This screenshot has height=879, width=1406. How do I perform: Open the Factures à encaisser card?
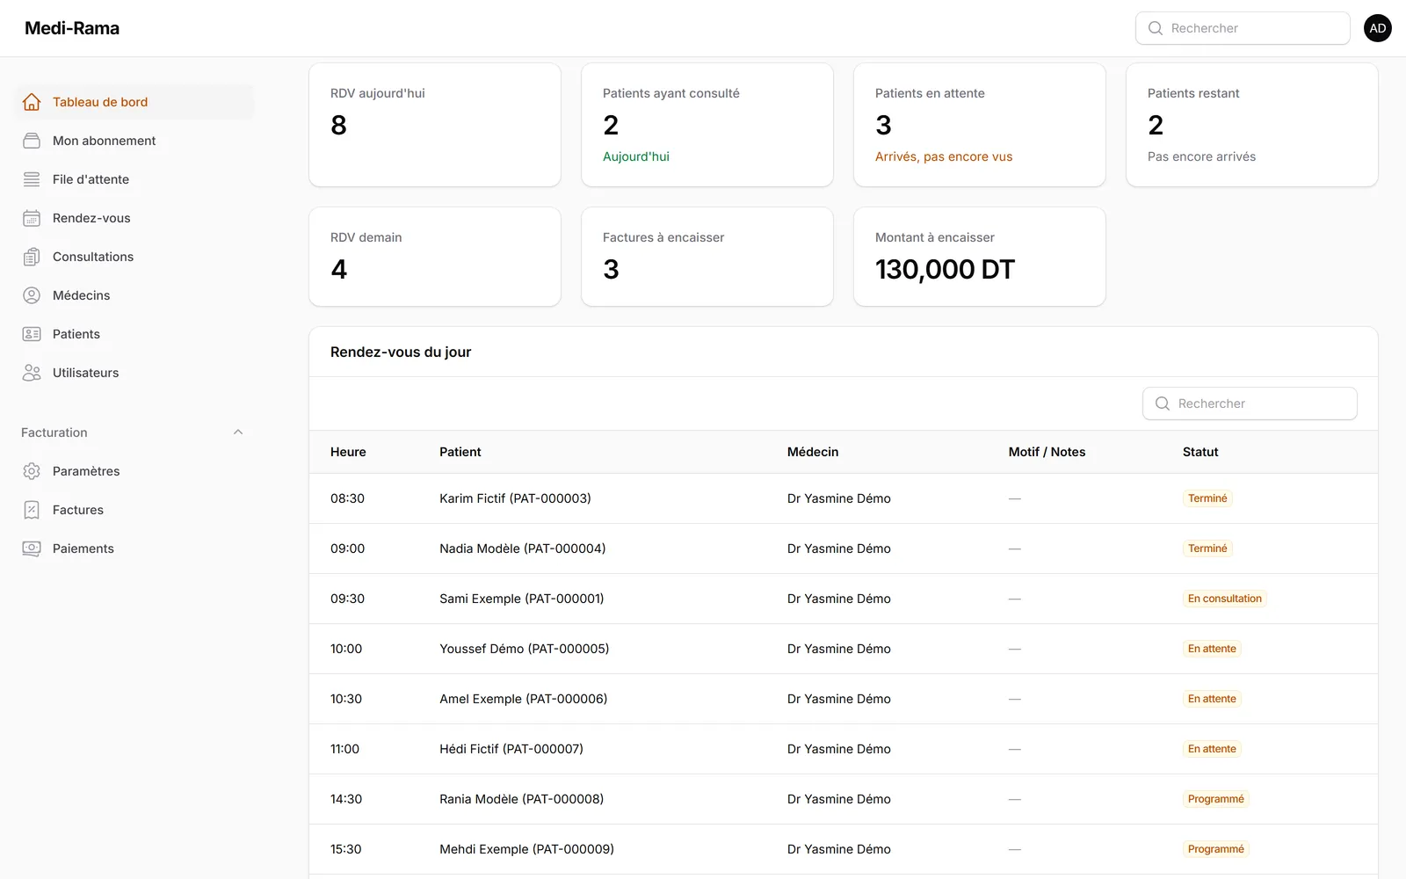[x=707, y=257]
